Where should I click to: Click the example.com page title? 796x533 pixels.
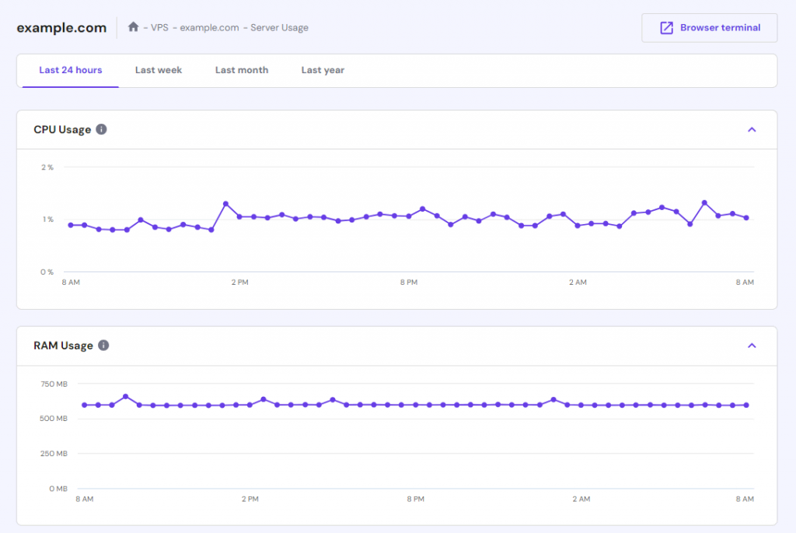(61, 27)
